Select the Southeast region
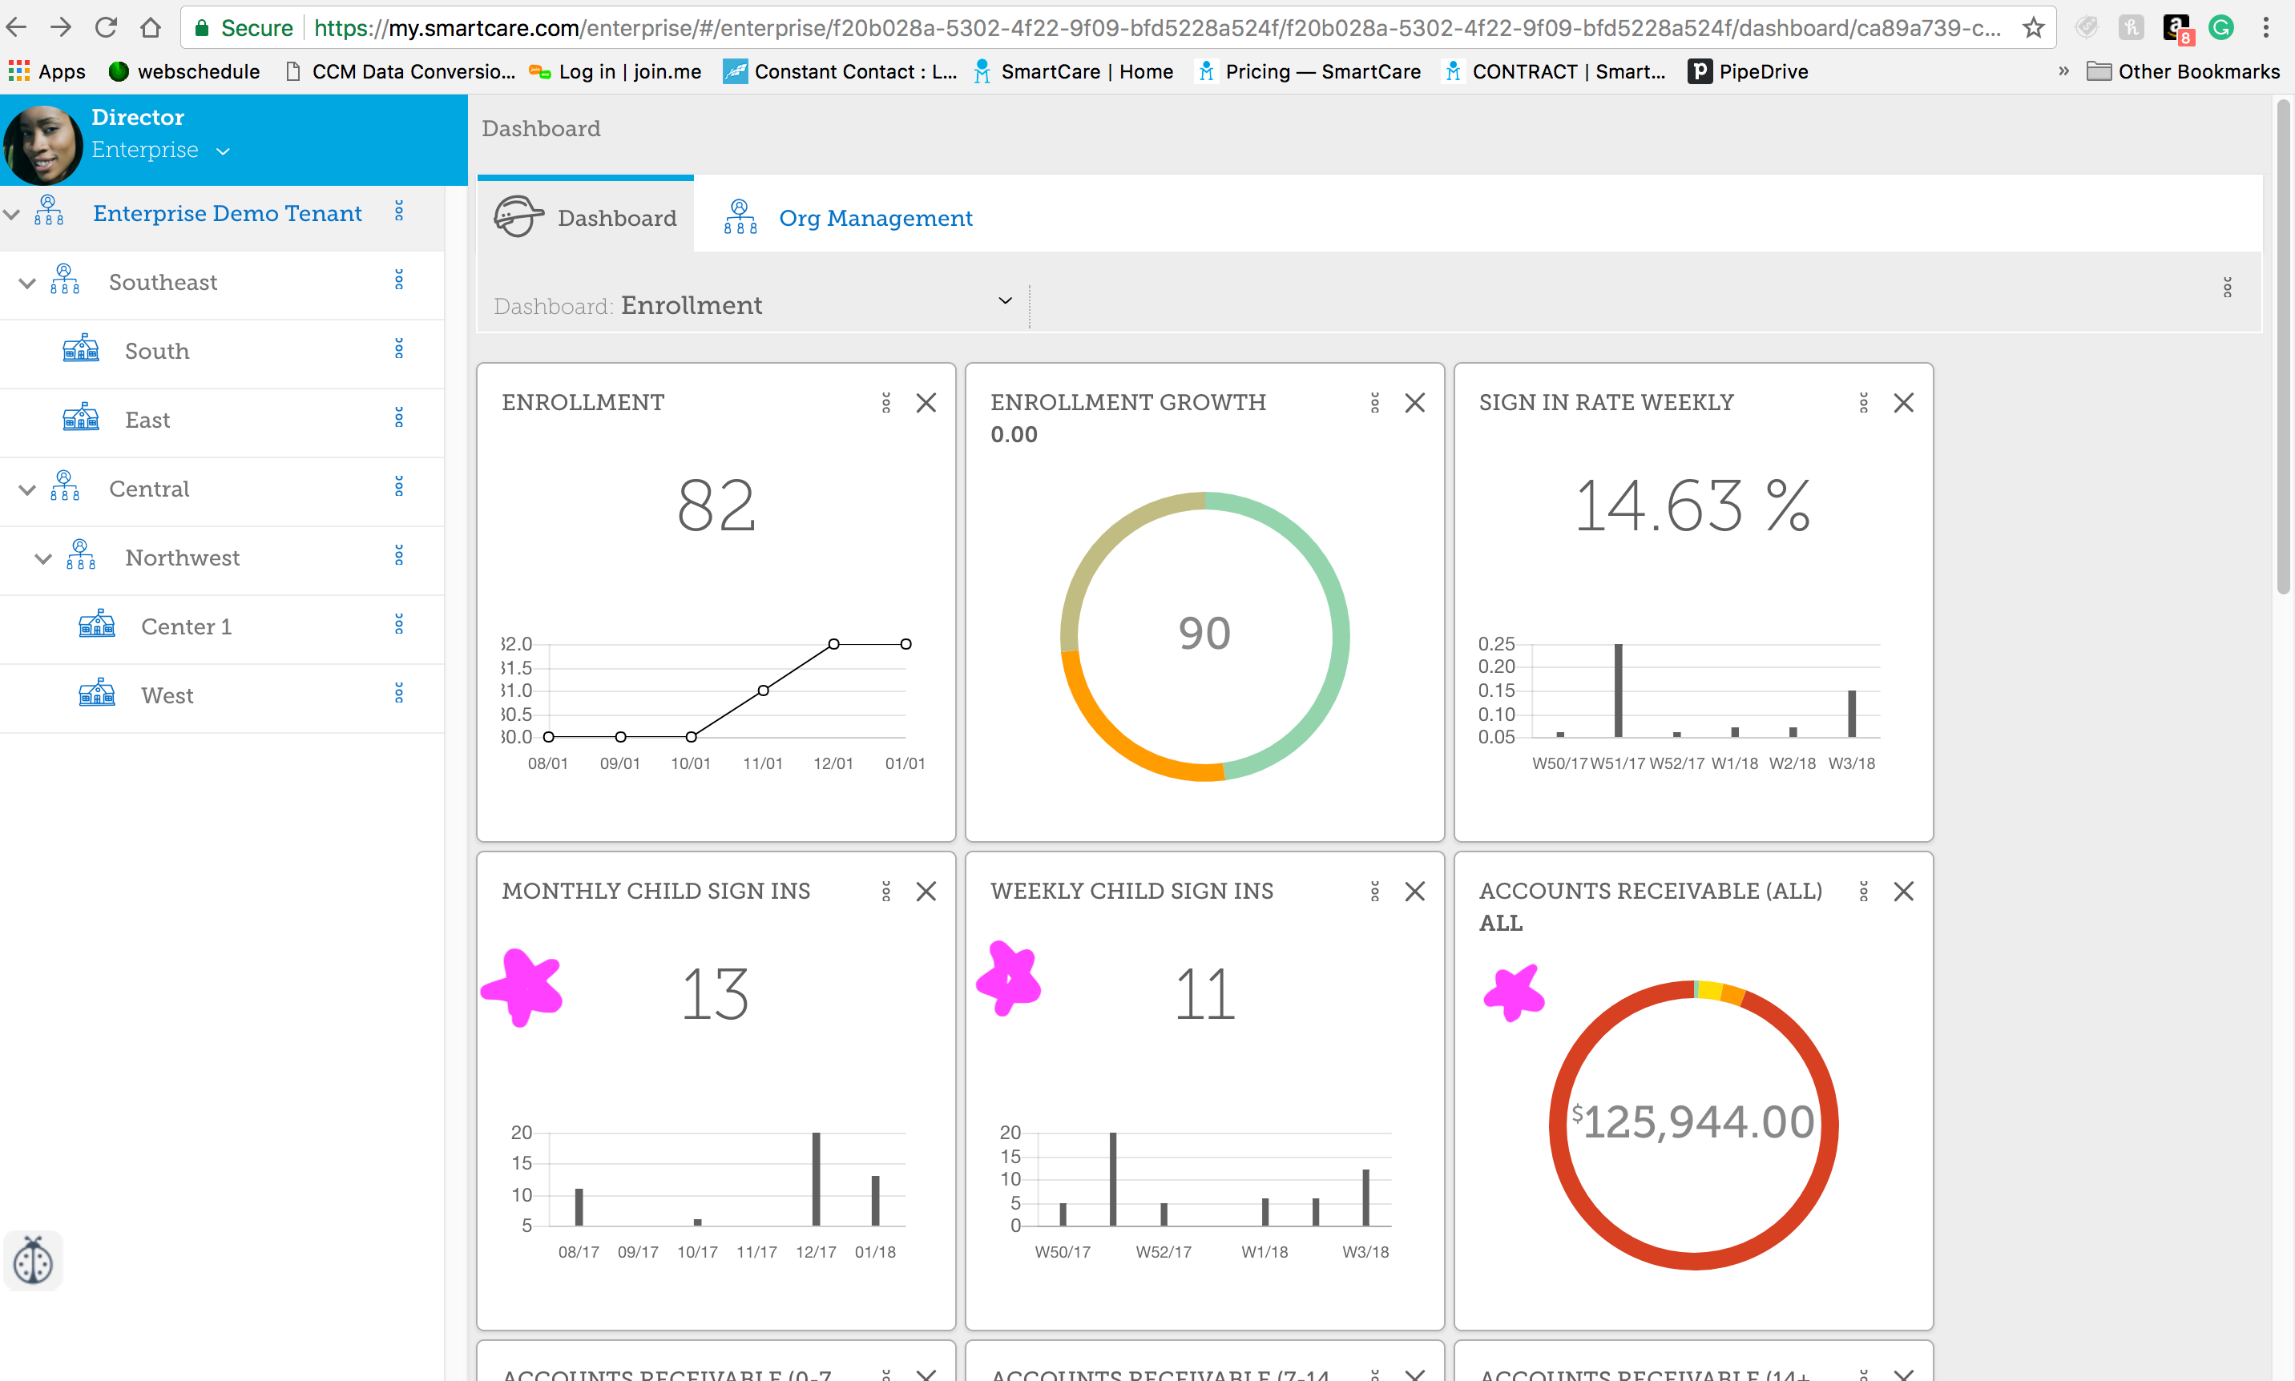The image size is (2295, 1381). [x=163, y=282]
